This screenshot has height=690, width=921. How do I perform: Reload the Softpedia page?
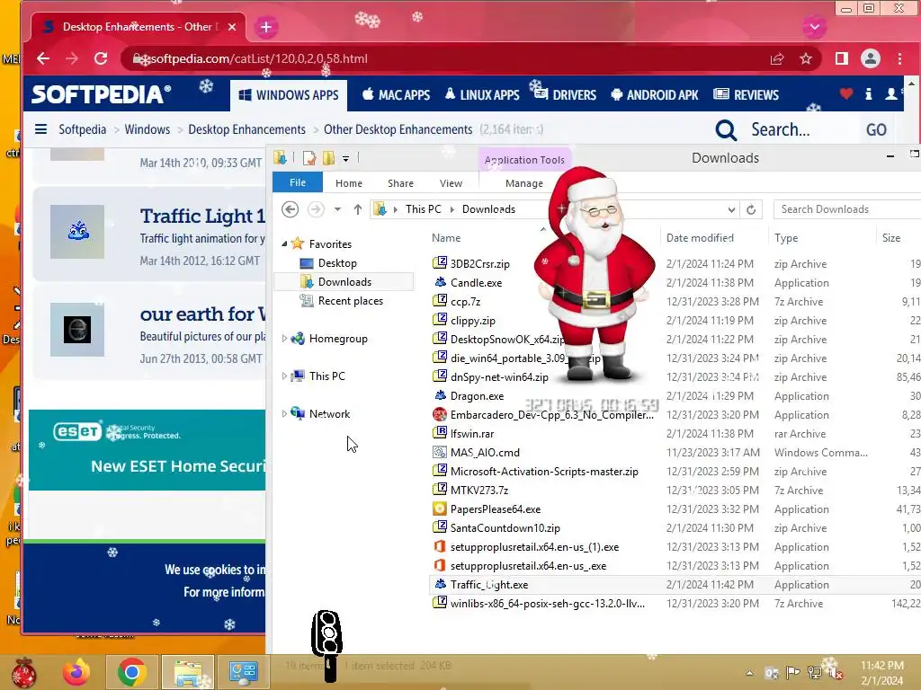coord(101,58)
